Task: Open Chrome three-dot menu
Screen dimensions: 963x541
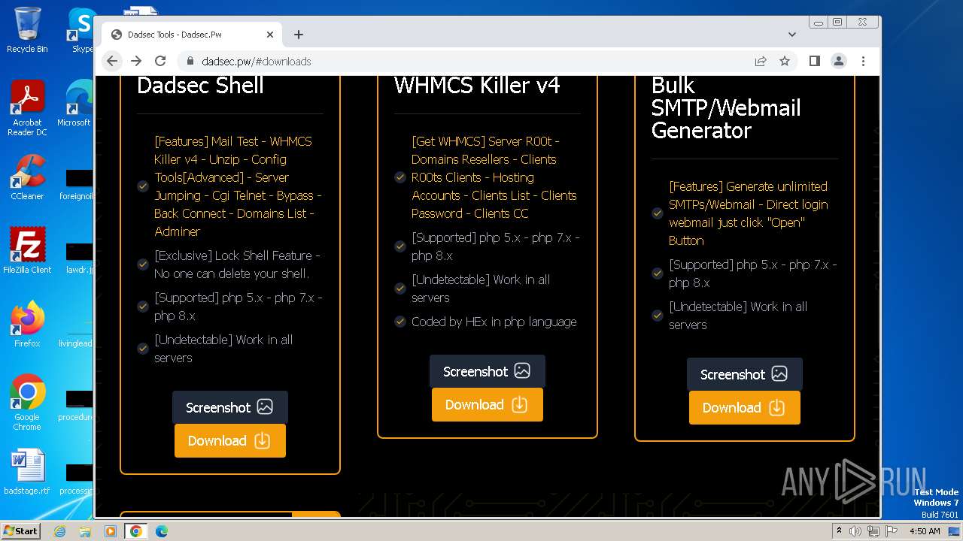Action: tap(863, 61)
